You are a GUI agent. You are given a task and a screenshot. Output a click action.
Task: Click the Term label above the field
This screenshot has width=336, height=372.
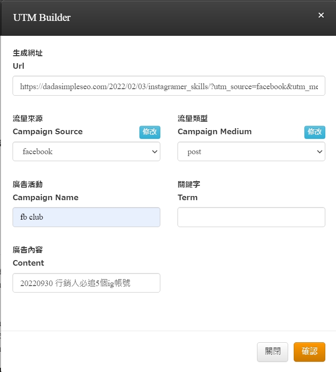[187, 198]
